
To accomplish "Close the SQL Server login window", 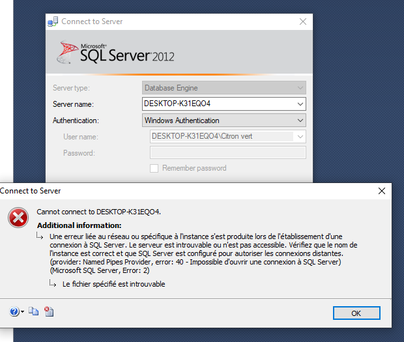I will pos(303,21).
